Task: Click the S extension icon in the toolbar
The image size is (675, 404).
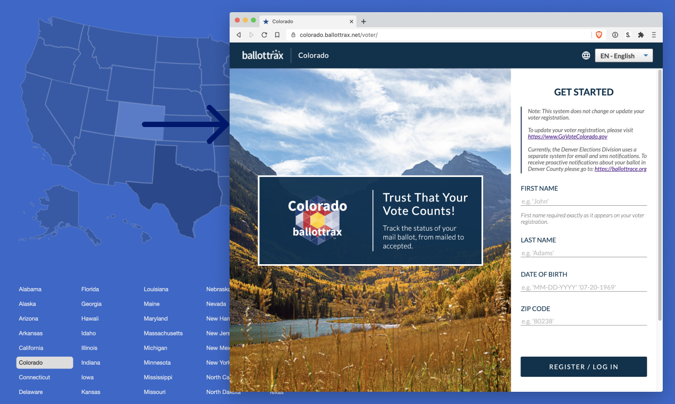Action: (x=628, y=35)
